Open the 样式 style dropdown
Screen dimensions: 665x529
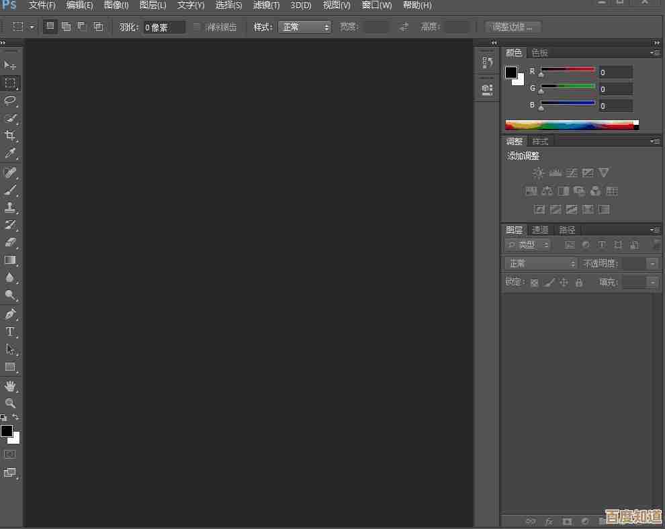(x=304, y=27)
